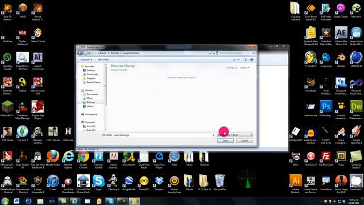
Task: Open the Recycle Bin desktop icon
Action: (220, 183)
